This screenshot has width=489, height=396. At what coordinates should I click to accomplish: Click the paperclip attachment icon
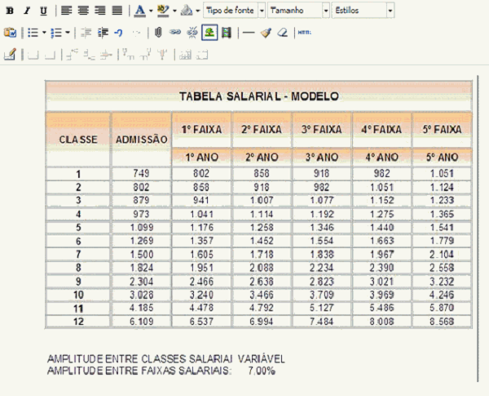pyautogui.click(x=158, y=33)
